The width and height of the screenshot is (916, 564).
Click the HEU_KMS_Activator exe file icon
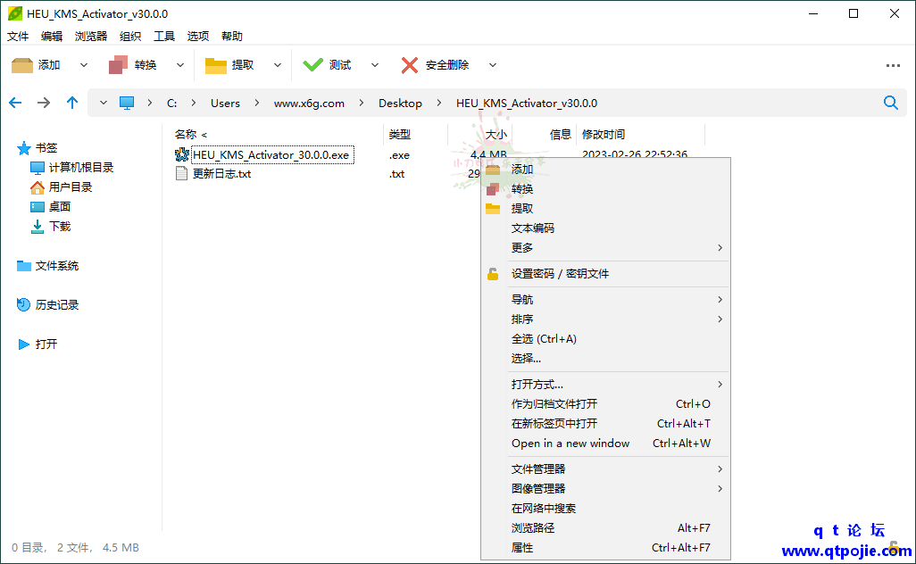(181, 154)
